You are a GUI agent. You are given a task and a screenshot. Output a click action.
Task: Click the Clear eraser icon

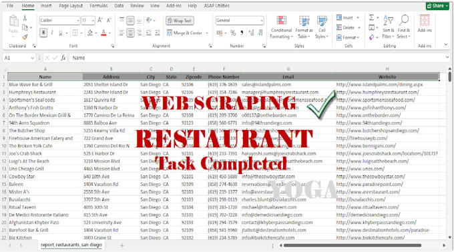pos(372,37)
